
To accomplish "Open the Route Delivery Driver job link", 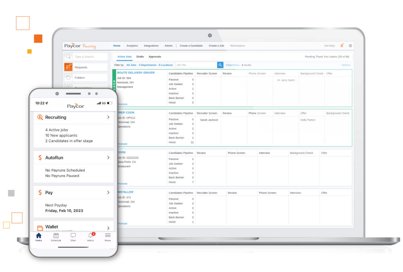I will (136, 73).
